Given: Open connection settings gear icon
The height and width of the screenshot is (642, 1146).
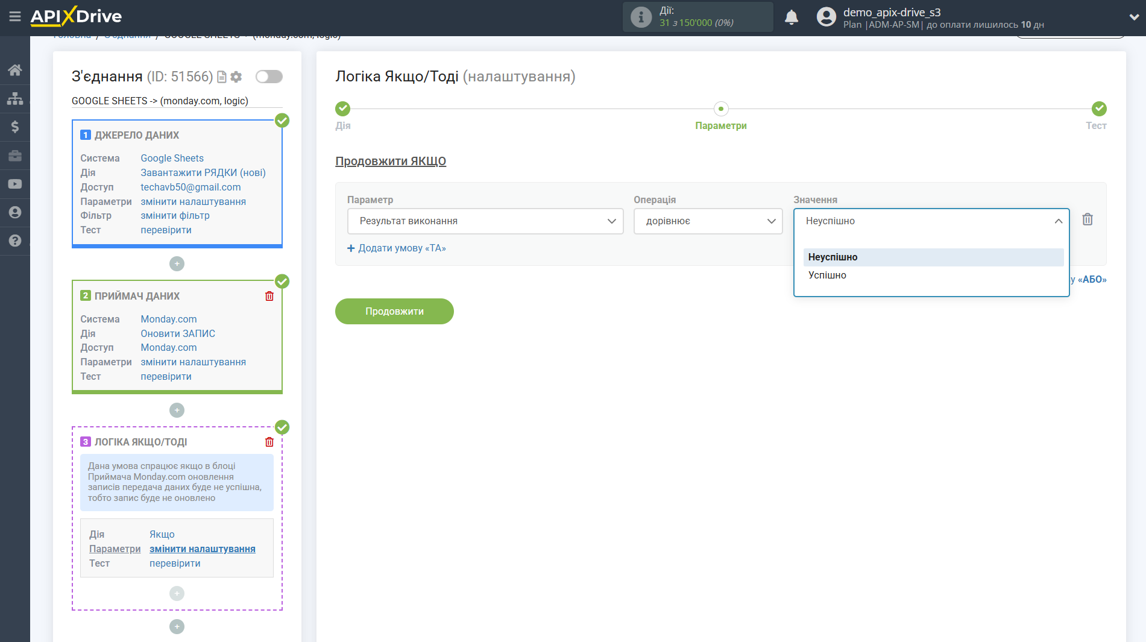Looking at the screenshot, I should [236, 77].
